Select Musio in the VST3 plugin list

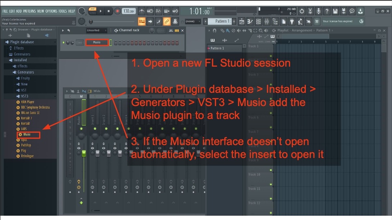(27, 134)
